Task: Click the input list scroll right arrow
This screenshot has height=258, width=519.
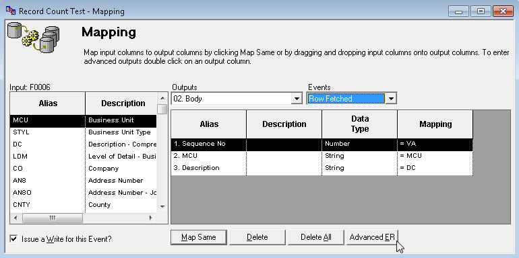Action: (151, 218)
